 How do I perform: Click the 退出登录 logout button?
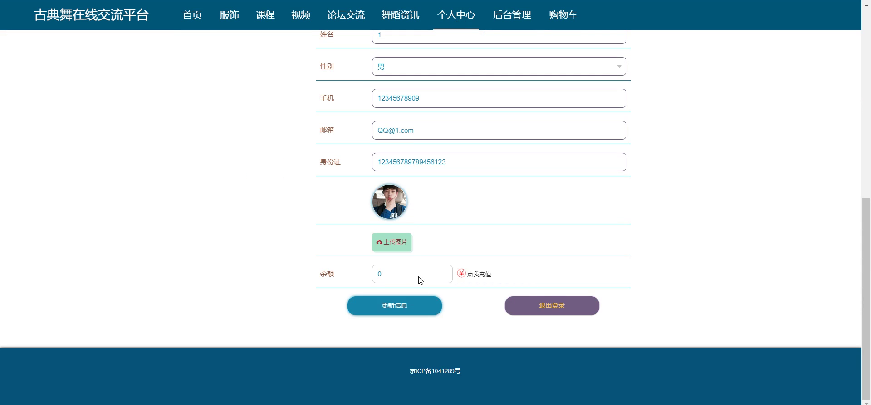[x=552, y=306]
